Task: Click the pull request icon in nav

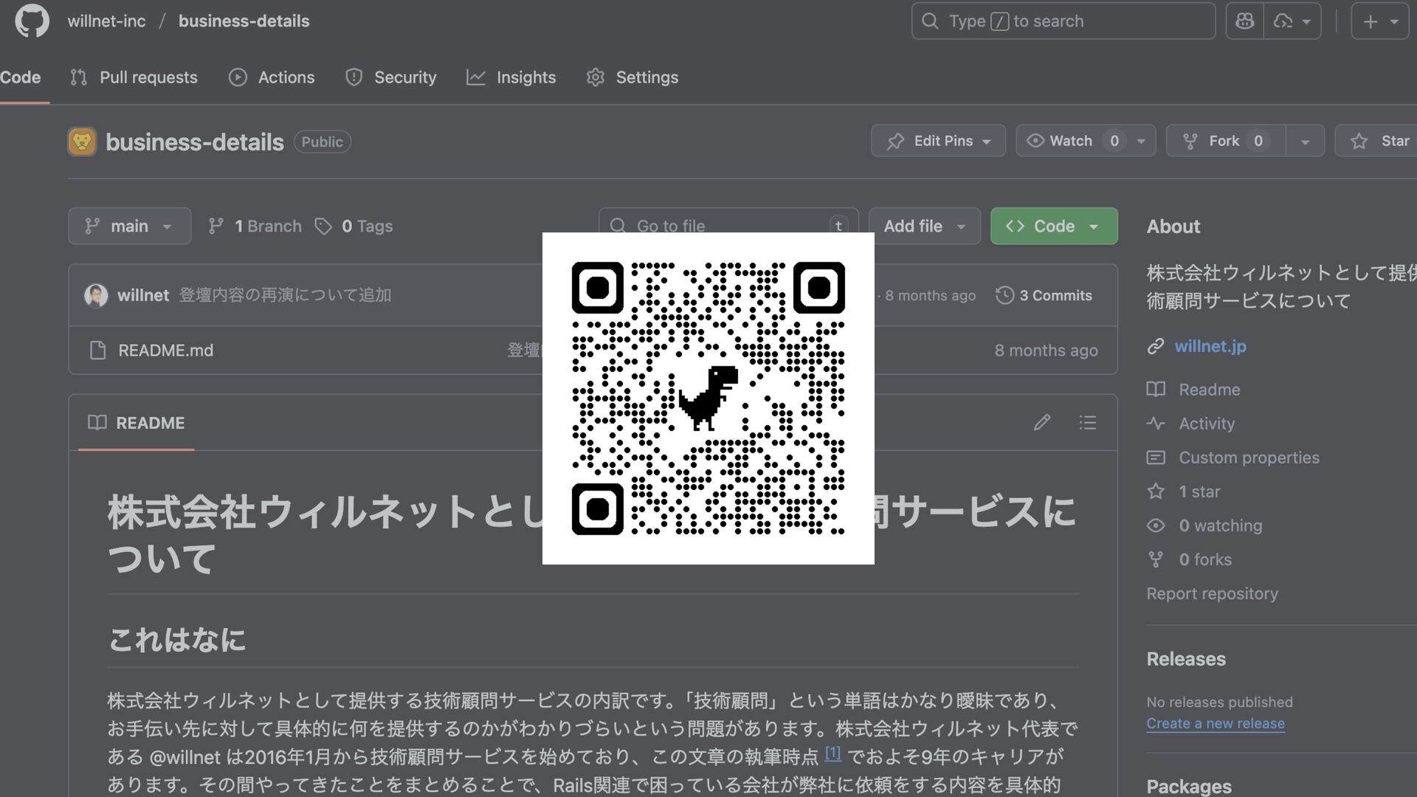Action: (79, 77)
